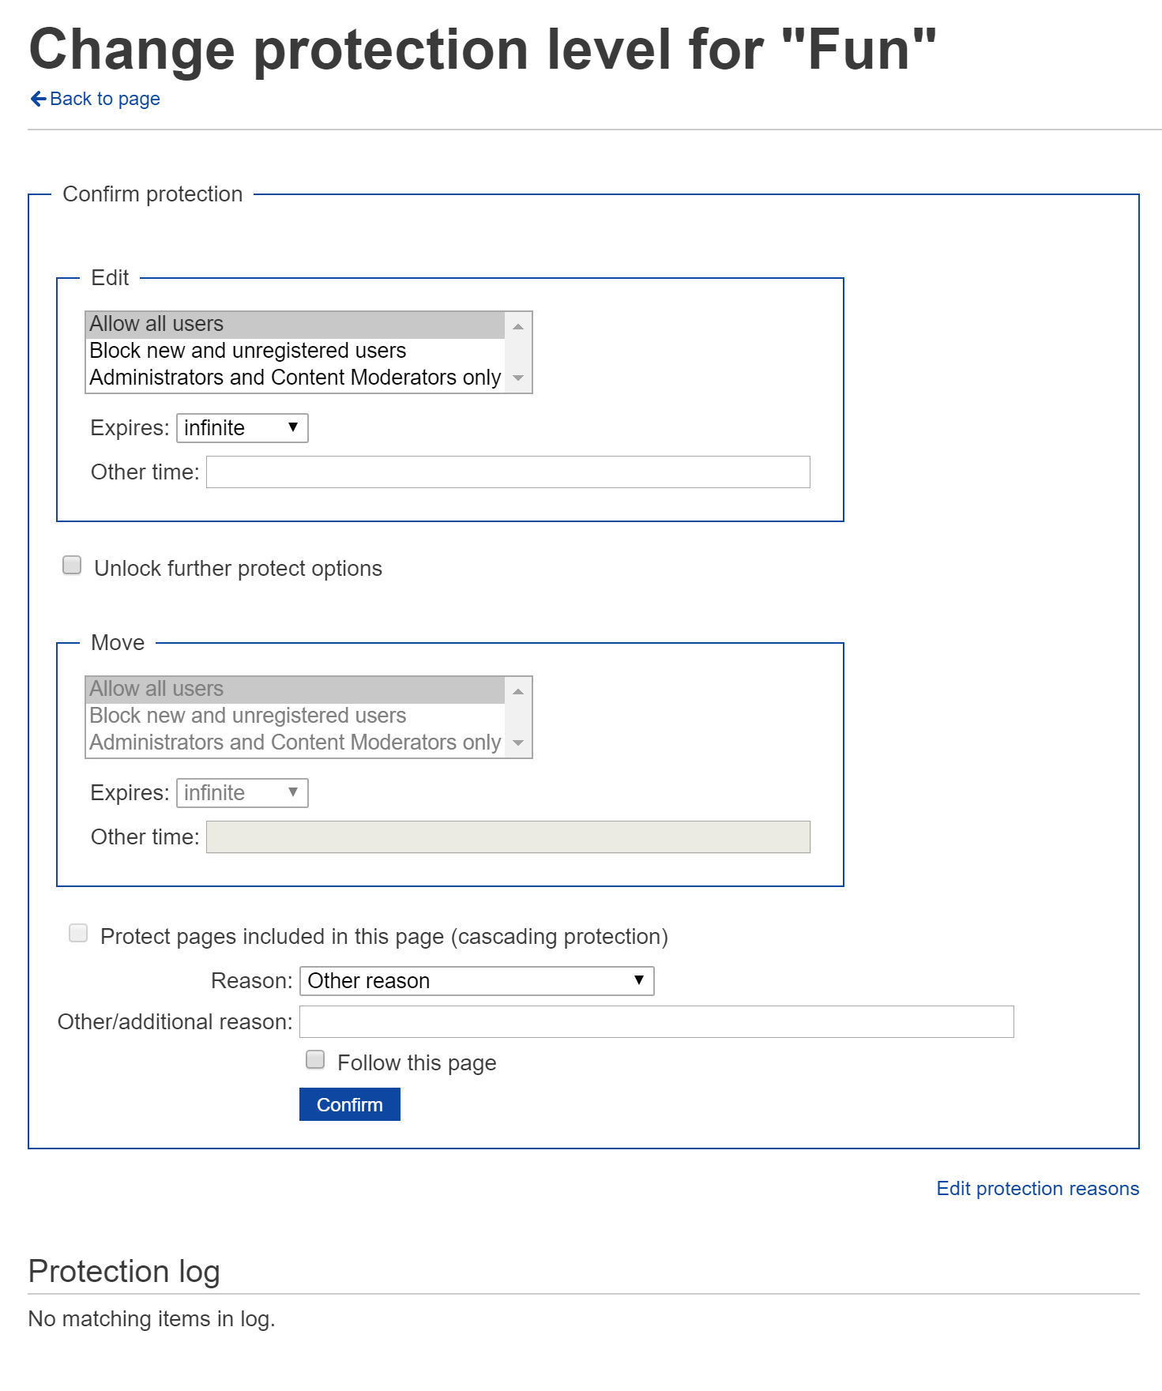Click Edit section Other time field

pos(508,472)
